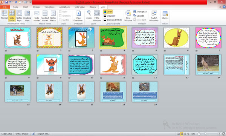Click the Save icon in quick access toolbar
Image resolution: width=226 pixels, height=136 pixels.
click(x=6, y=2)
